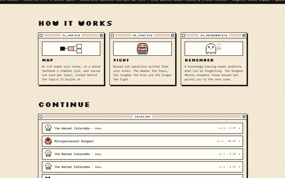The height and width of the screenshot is (178, 285).
Task: Click the 'HOW IT WORKS' heading
Action: coord(75,23)
